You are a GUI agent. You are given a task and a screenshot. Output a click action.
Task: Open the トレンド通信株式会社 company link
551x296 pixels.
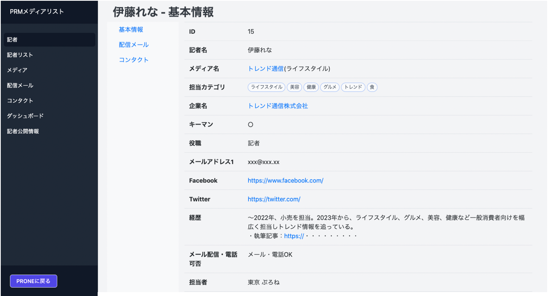point(278,106)
